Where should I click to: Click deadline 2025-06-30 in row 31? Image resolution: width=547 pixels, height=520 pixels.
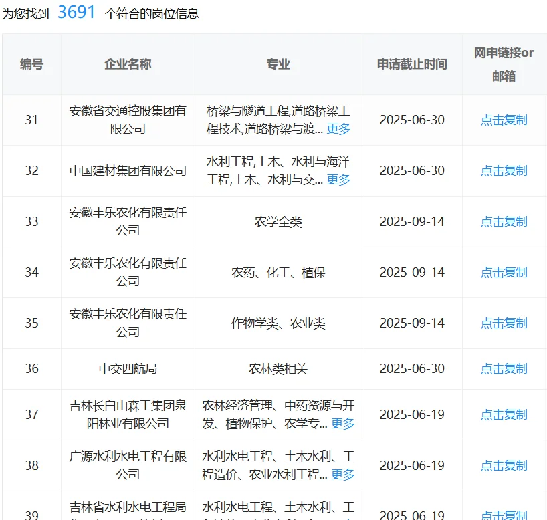[412, 120]
